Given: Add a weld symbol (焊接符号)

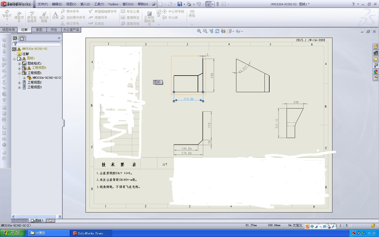Looking at the screenshot, I should pyautogui.click(x=98, y=18).
